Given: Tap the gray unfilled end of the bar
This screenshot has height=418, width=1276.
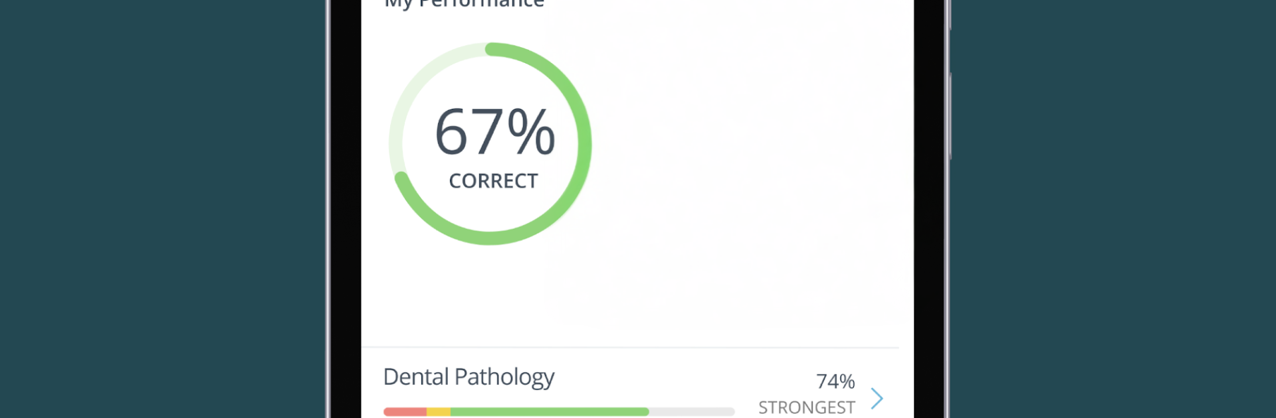Looking at the screenshot, I should [x=691, y=413].
